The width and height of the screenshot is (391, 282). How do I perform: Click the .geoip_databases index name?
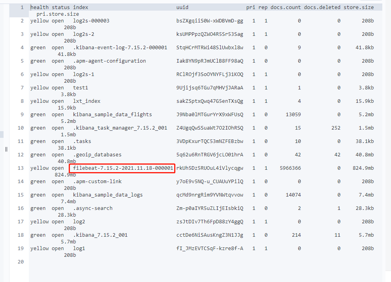97,155
